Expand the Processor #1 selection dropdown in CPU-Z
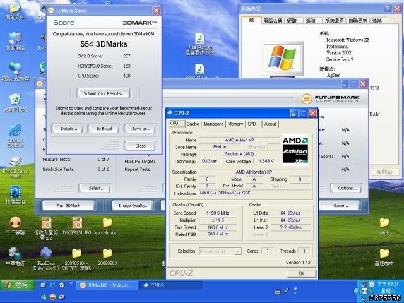Image resolution: width=404 pixels, height=303 pixels. tap(238, 251)
